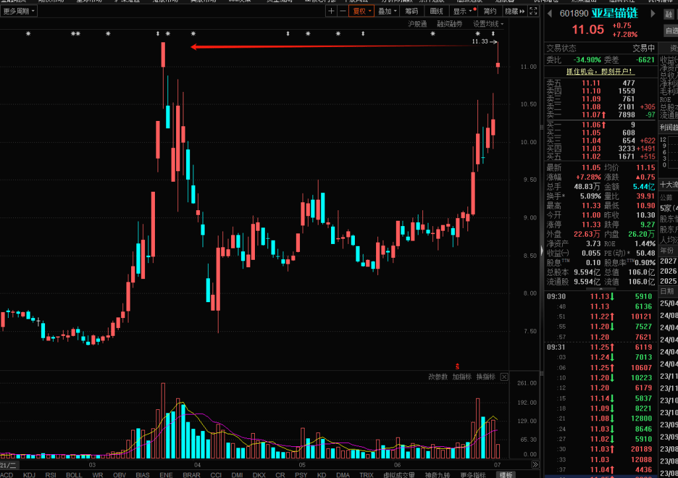Click 改参数 edit parameters
Image resolution: width=678 pixels, height=478 pixels.
438,377
